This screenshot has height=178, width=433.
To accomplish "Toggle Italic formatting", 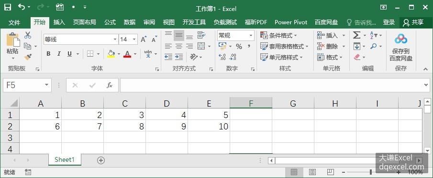I will point(59,54).
